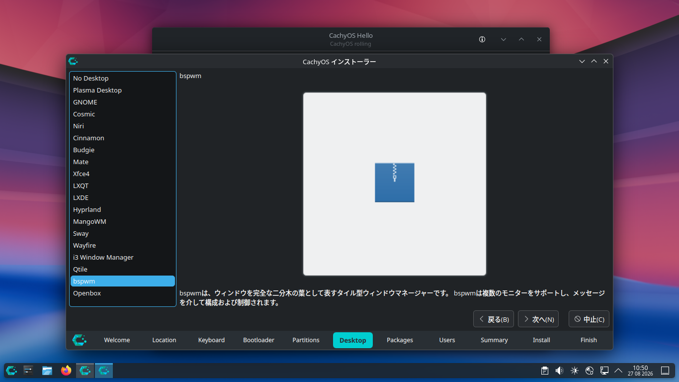This screenshot has width=679, height=382.
Task: Go to the Location step
Action: pyautogui.click(x=164, y=340)
